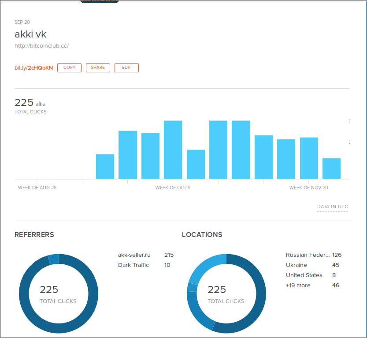The image size is (367, 338).
Task: Click the WEEK OF NOV 20 axis label
Action: [308, 188]
